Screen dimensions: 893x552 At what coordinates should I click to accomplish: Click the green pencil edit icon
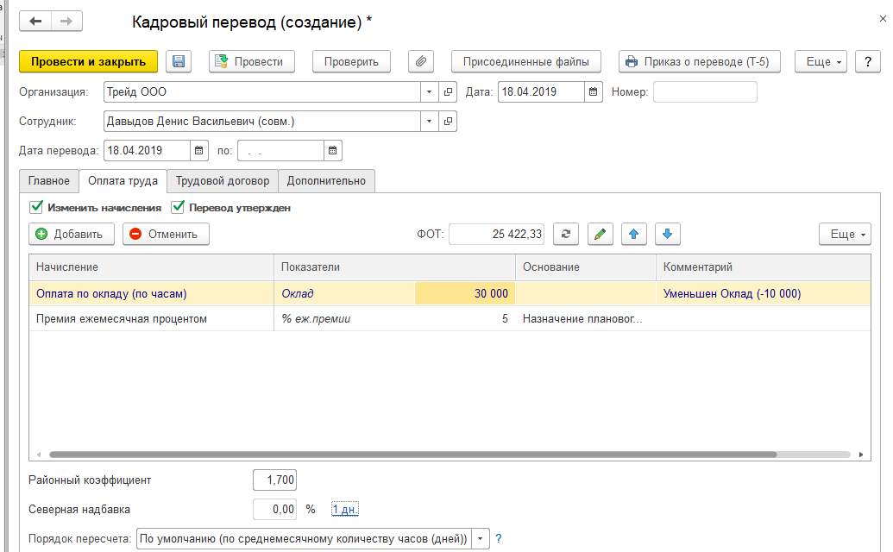601,234
